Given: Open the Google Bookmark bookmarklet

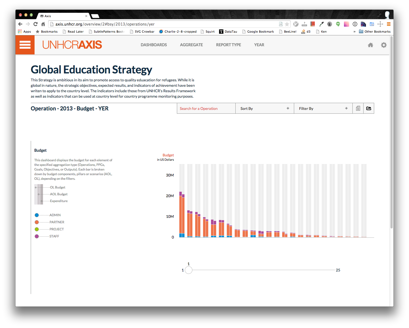Looking at the screenshot, I should [258, 32].
